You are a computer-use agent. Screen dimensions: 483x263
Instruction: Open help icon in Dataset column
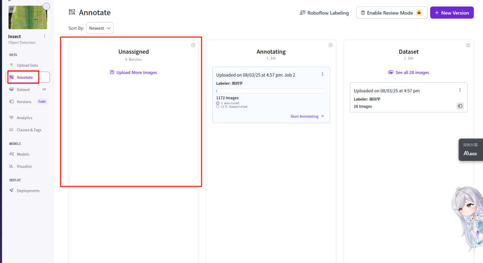point(468,45)
